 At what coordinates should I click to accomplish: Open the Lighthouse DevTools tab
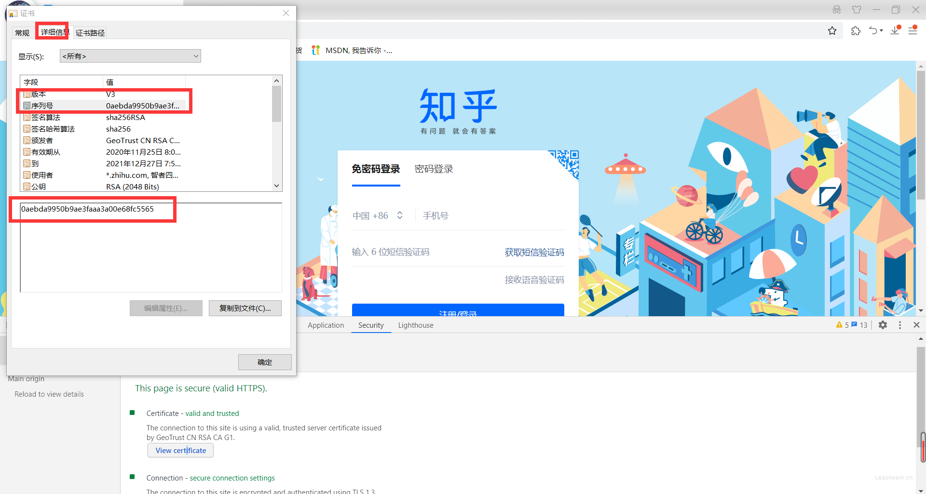tap(416, 325)
